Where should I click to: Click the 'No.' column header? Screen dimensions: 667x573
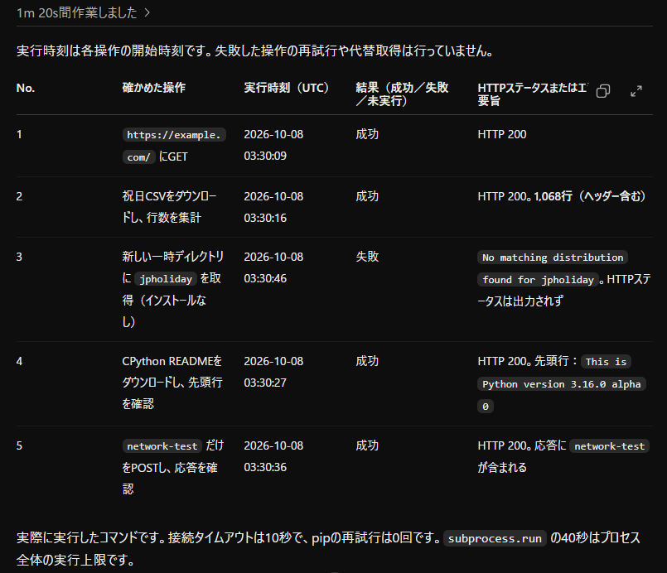pos(26,88)
